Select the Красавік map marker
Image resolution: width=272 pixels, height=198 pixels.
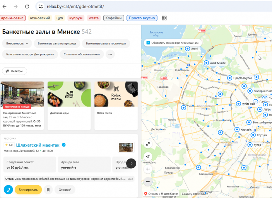pos(237,130)
